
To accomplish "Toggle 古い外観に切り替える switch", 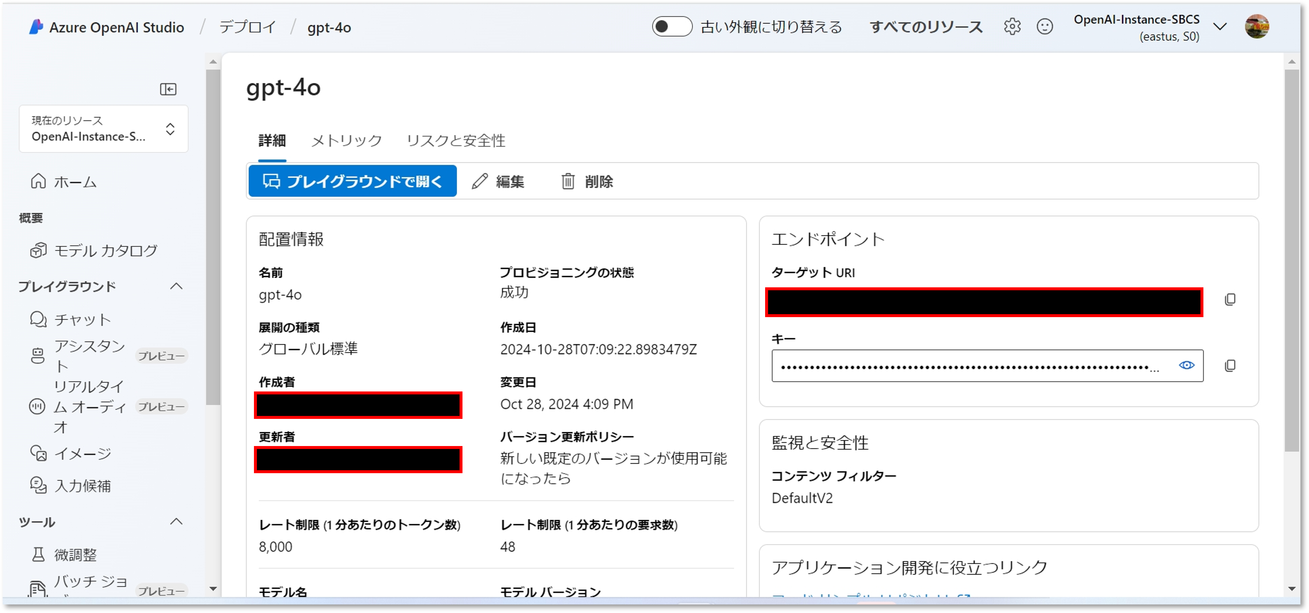I will click(x=672, y=27).
